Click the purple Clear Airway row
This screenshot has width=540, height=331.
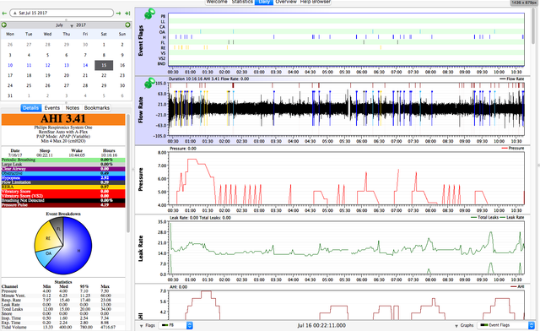[x=63, y=169]
